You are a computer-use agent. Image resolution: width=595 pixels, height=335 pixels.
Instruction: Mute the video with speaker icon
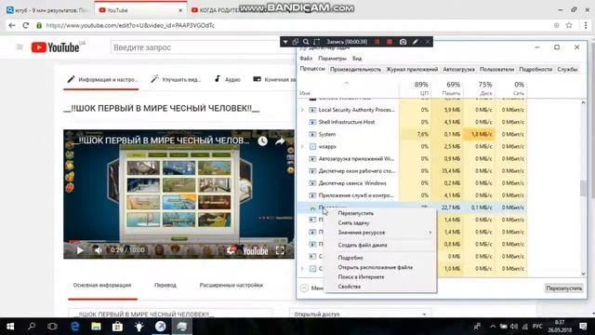(x=98, y=250)
